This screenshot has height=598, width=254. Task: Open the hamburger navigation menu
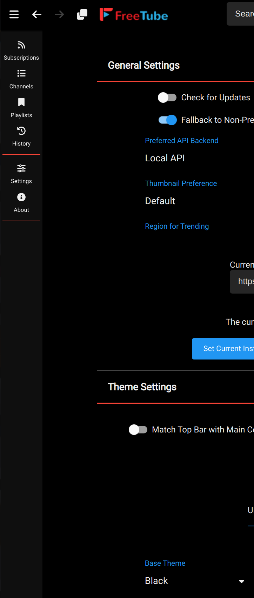point(14,14)
